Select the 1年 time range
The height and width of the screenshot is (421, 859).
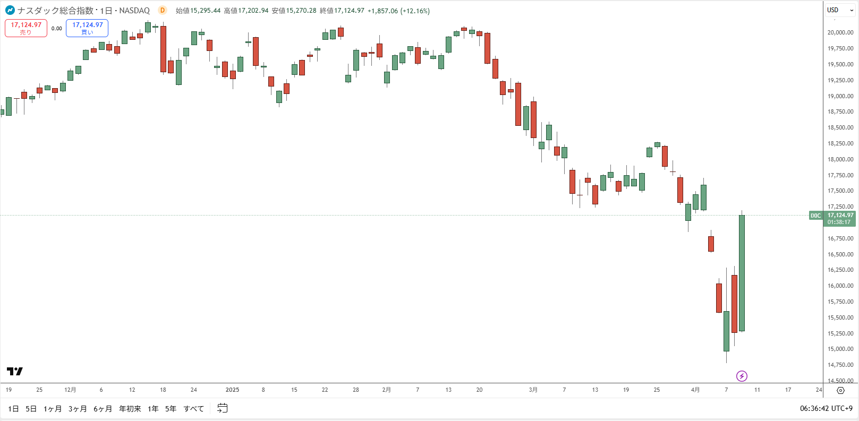coord(153,409)
